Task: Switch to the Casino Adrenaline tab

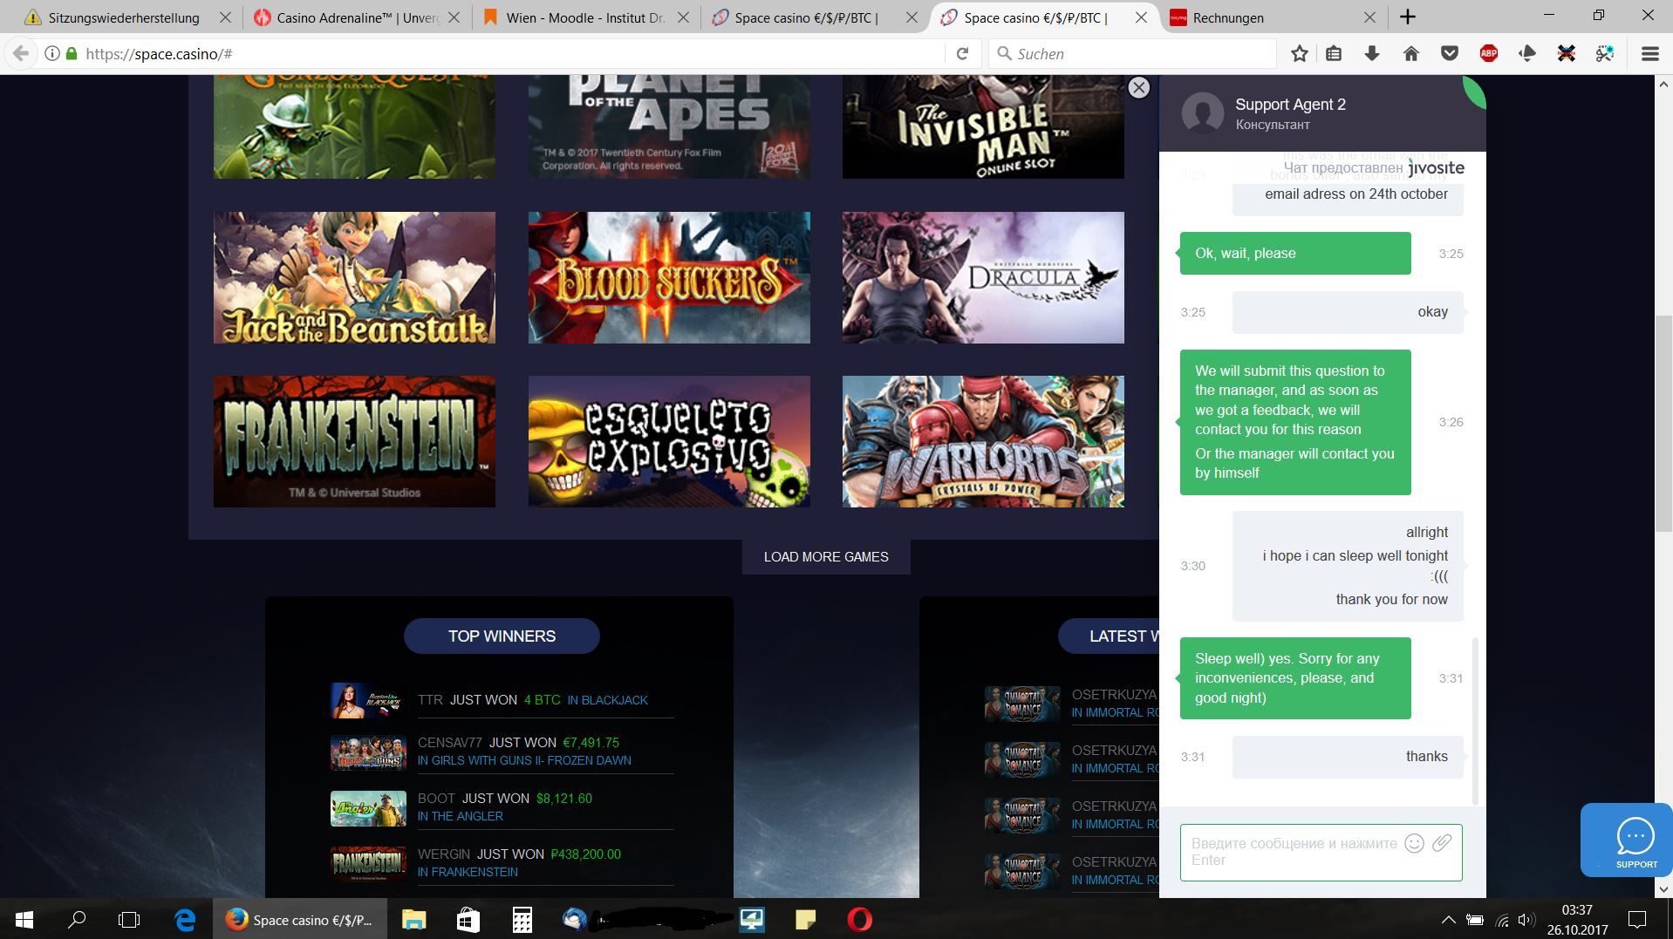Action: pyautogui.click(x=358, y=17)
